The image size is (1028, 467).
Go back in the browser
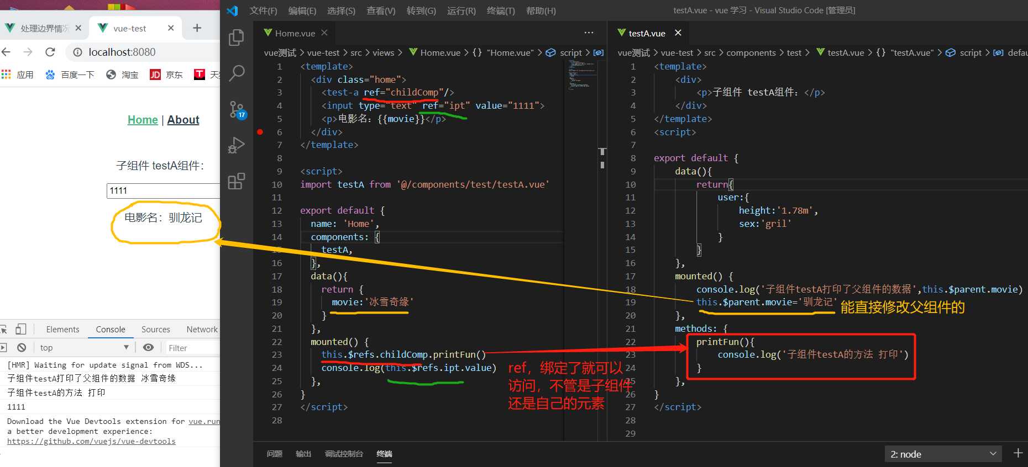6,52
